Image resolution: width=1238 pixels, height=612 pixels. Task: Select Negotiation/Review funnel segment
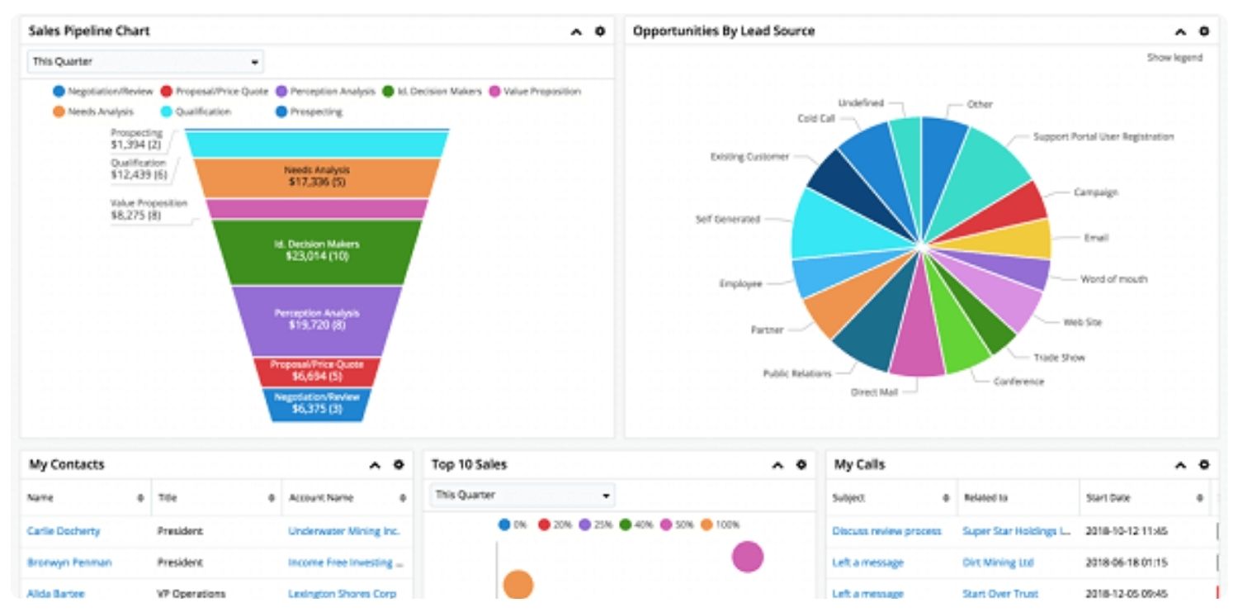pyautogui.click(x=317, y=404)
